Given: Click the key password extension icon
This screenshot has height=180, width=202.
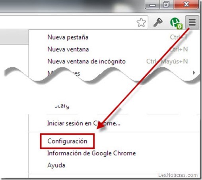Looking at the screenshot, I should pos(158,22).
